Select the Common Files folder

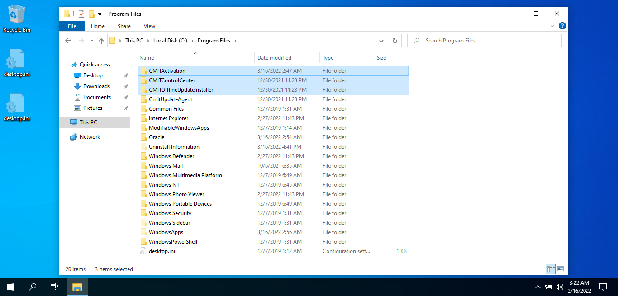coord(273,109)
